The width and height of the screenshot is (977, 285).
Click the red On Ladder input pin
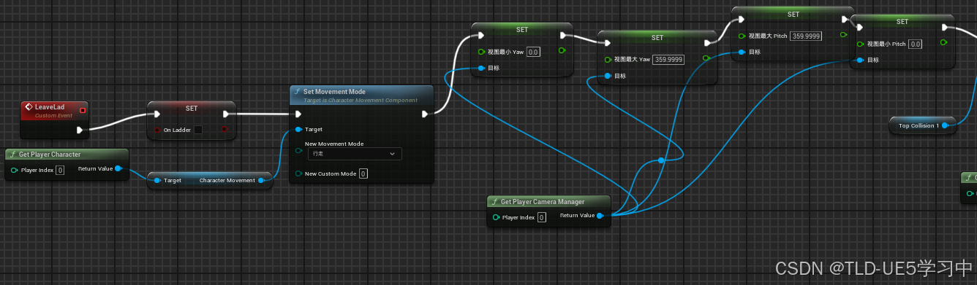click(156, 130)
